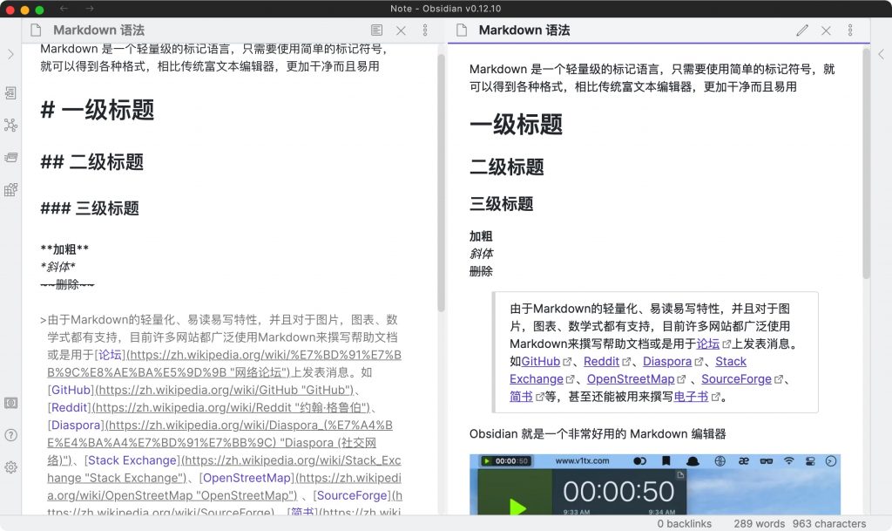
Task: Click the preview scrollbar in the right pane
Action: tap(867, 164)
